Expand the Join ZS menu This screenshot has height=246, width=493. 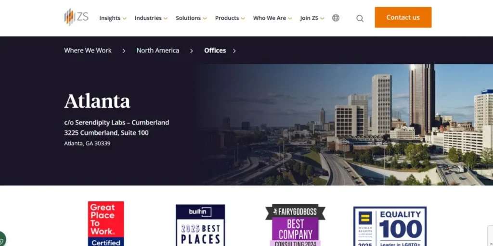pos(312,18)
